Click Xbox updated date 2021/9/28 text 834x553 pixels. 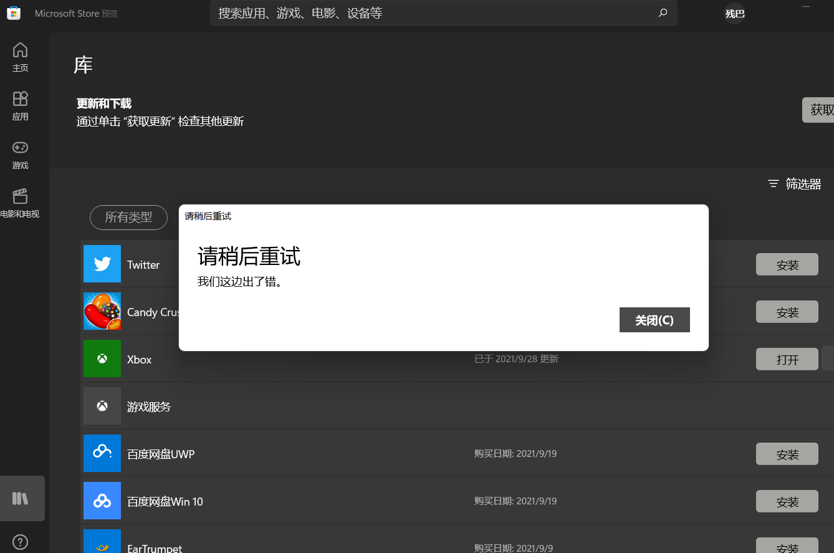coord(517,359)
